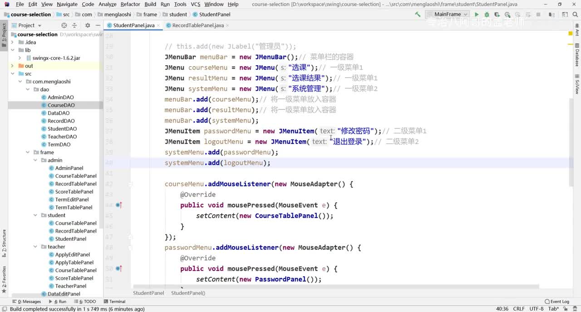The image size is (581, 312).
Task: Close the StudentPanel.java tab
Action: pos(158,25)
